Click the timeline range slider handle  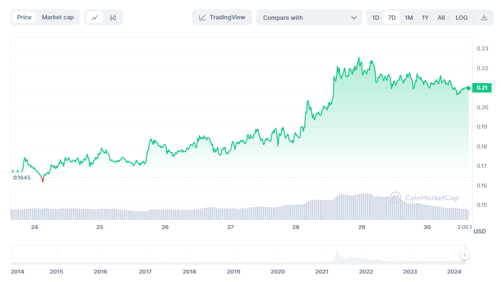tap(464, 255)
